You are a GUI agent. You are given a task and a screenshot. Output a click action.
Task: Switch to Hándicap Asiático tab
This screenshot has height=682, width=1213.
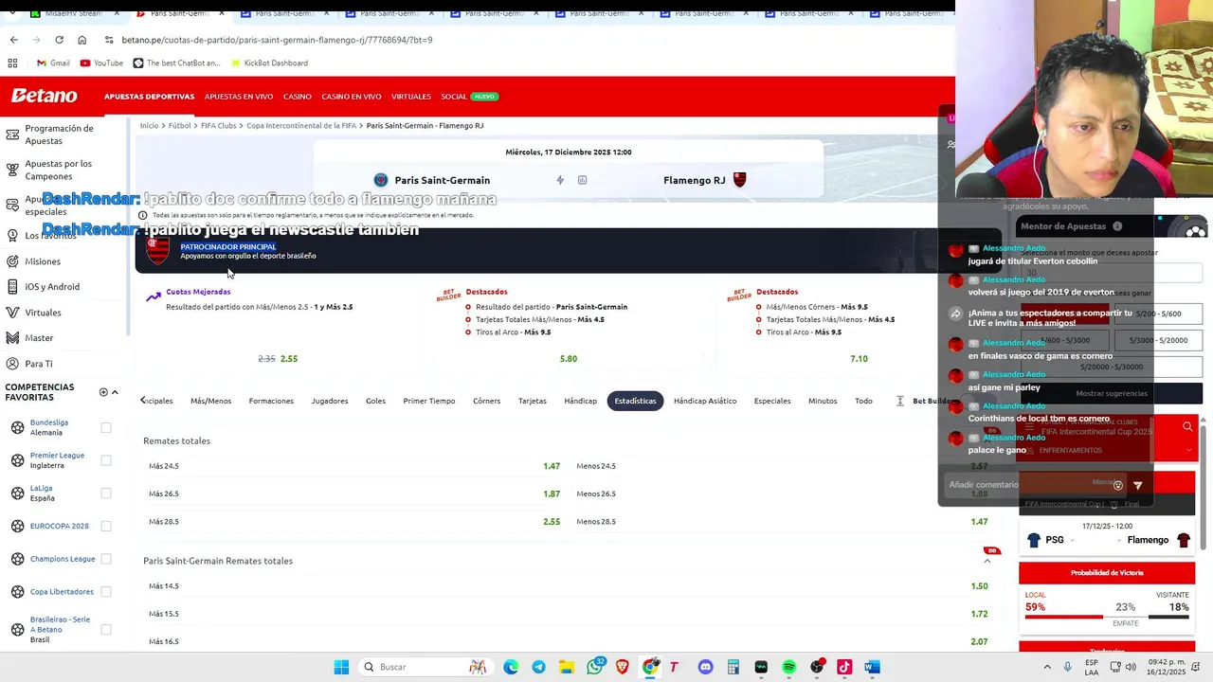pos(705,401)
